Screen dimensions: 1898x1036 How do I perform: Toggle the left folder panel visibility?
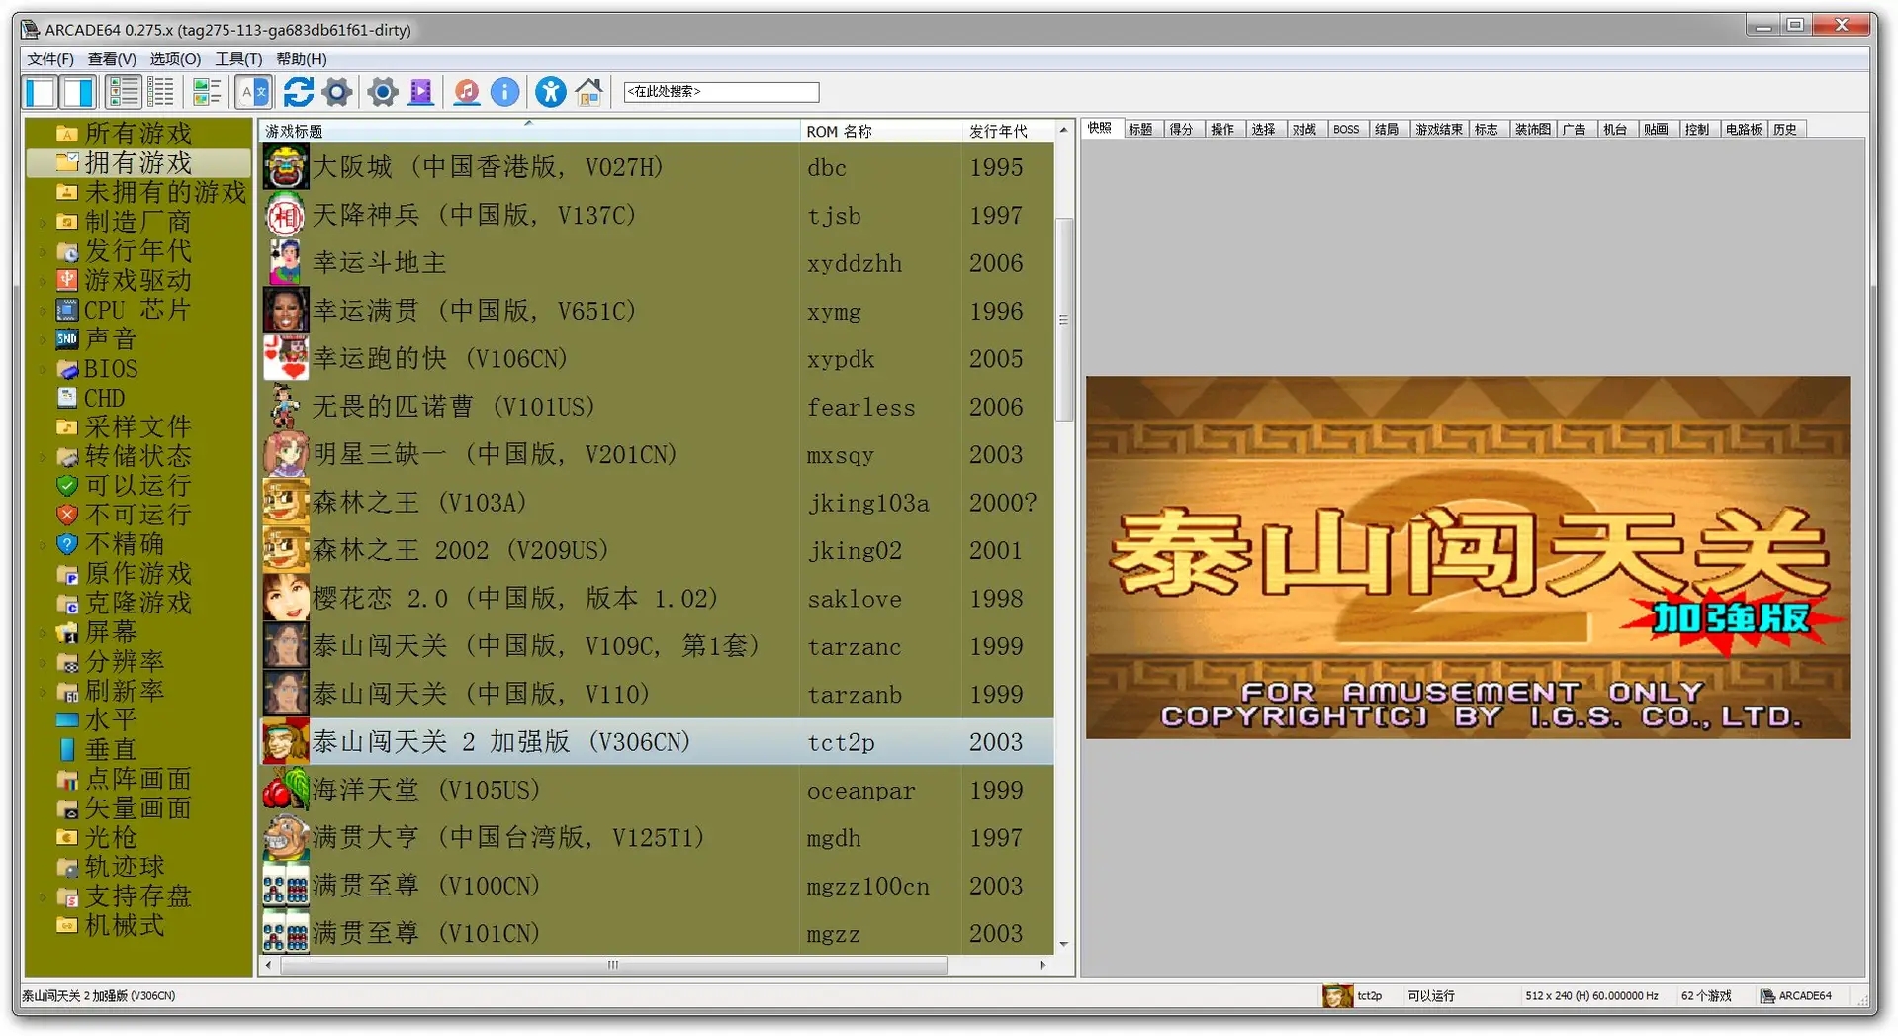click(41, 93)
